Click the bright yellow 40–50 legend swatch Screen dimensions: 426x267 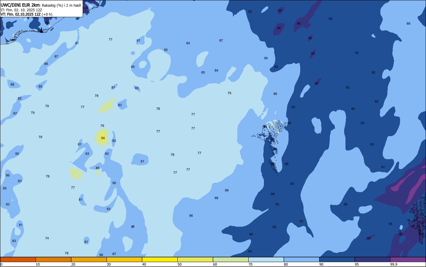click(x=160, y=259)
